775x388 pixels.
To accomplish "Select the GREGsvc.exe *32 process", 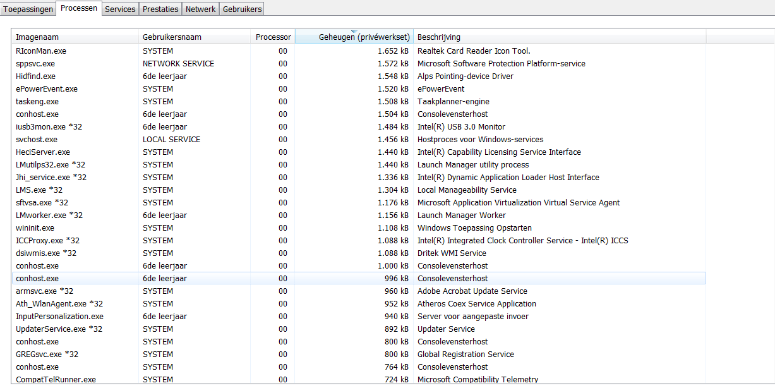I will point(47,355).
